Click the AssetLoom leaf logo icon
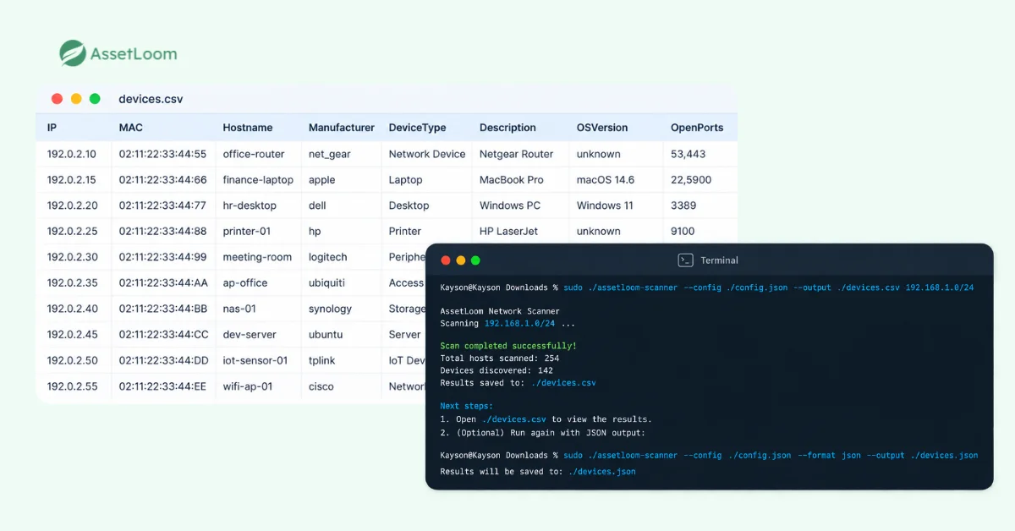The image size is (1015, 531). tap(73, 53)
